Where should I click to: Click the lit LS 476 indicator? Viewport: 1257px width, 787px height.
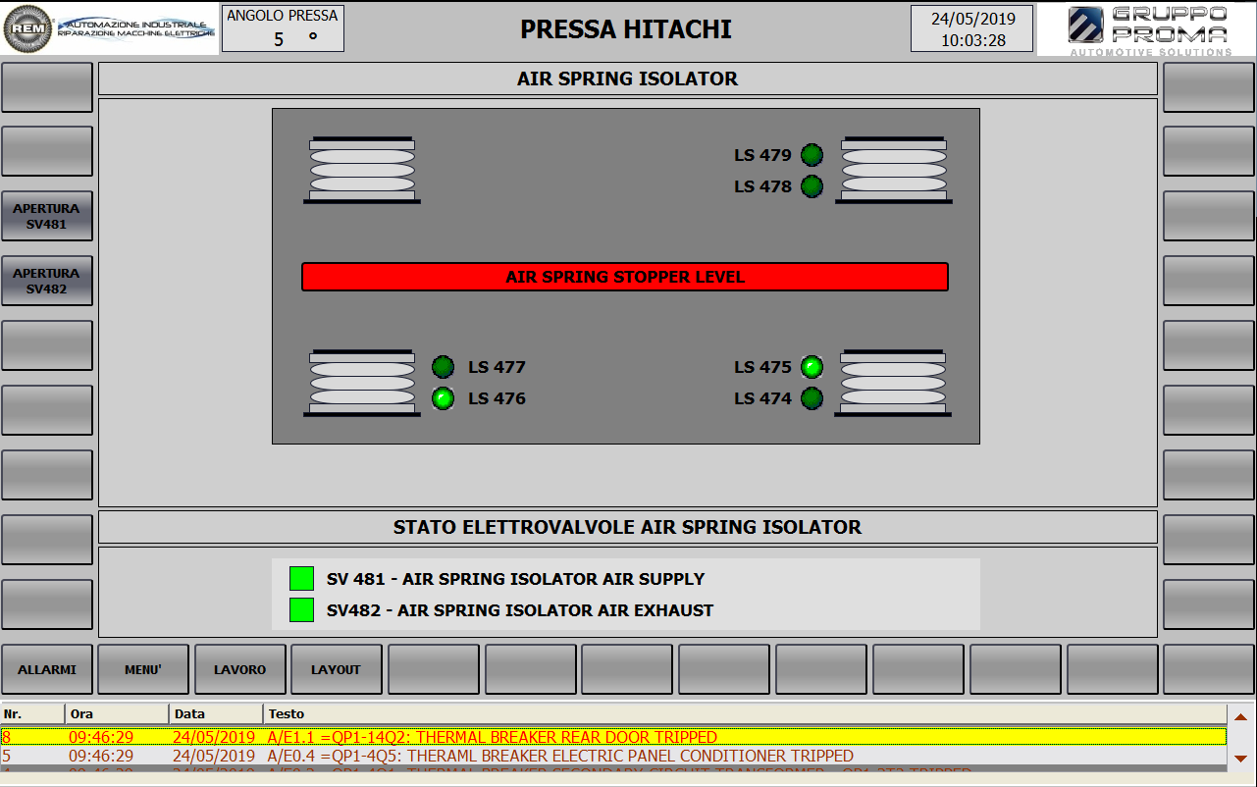pyautogui.click(x=444, y=398)
